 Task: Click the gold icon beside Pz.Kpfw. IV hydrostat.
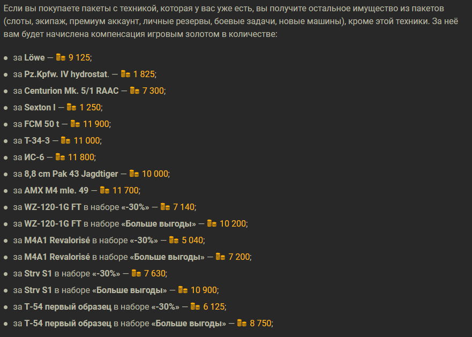point(125,73)
